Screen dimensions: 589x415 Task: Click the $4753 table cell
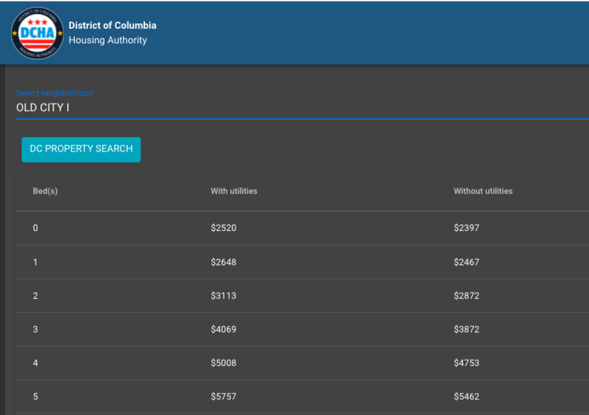coord(466,363)
